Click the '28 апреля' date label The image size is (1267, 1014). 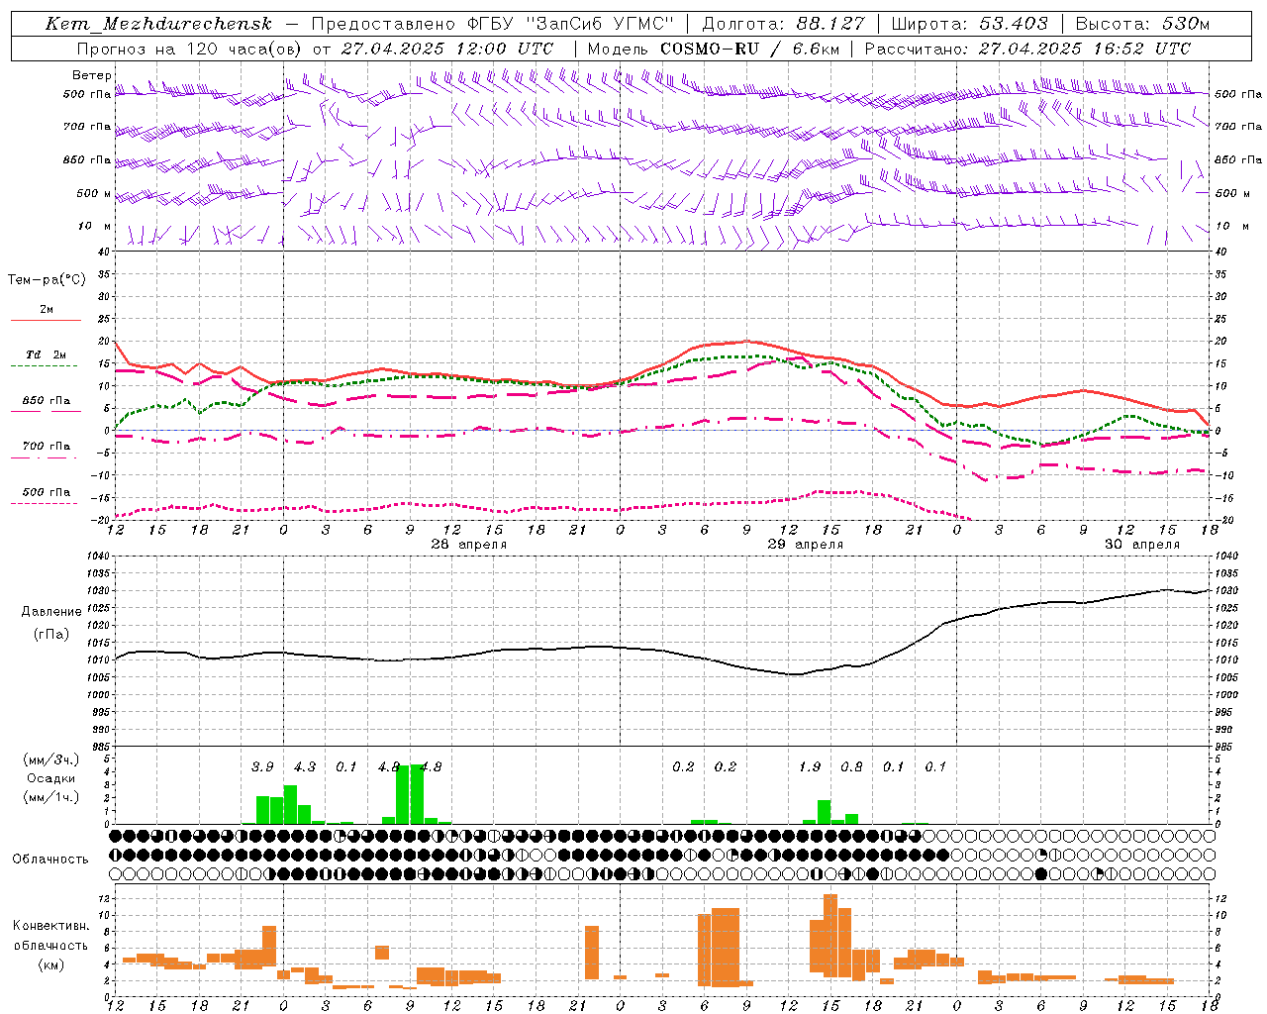[x=468, y=545]
